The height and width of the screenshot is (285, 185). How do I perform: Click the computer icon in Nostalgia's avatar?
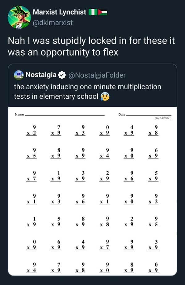(x=18, y=73)
